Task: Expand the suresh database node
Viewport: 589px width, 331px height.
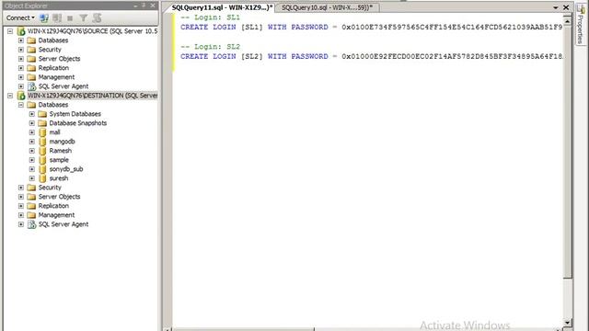Action: 32,178
